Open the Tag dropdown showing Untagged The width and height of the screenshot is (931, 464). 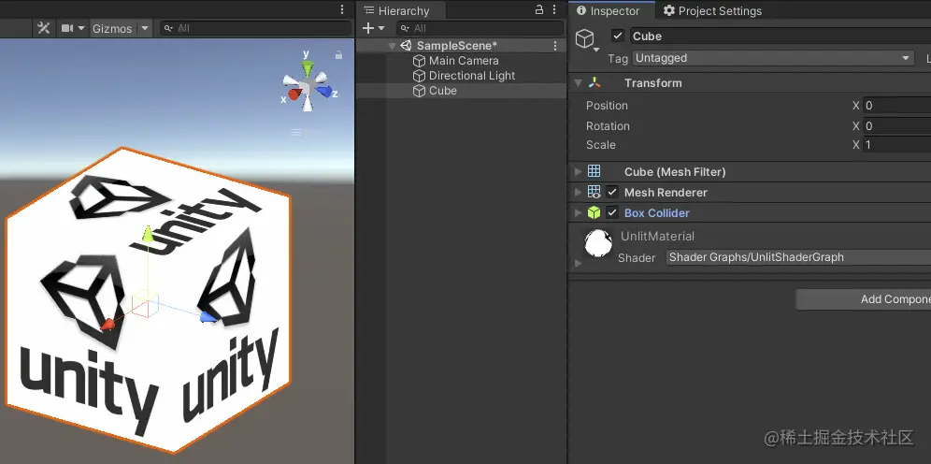point(772,58)
